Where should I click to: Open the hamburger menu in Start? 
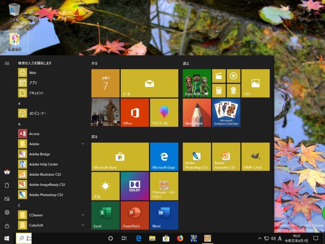[7, 63]
